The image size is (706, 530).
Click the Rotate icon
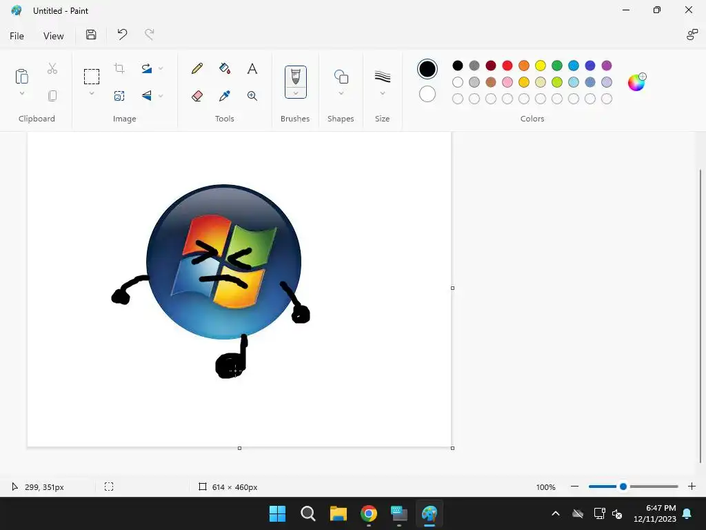[x=146, y=68]
